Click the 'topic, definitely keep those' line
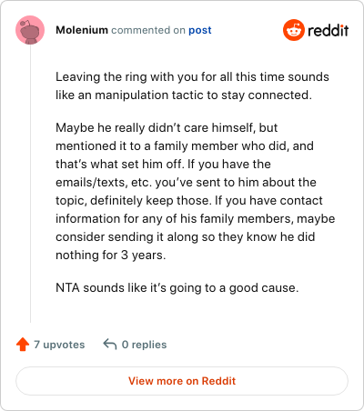364x411 pixels. tap(189, 201)
